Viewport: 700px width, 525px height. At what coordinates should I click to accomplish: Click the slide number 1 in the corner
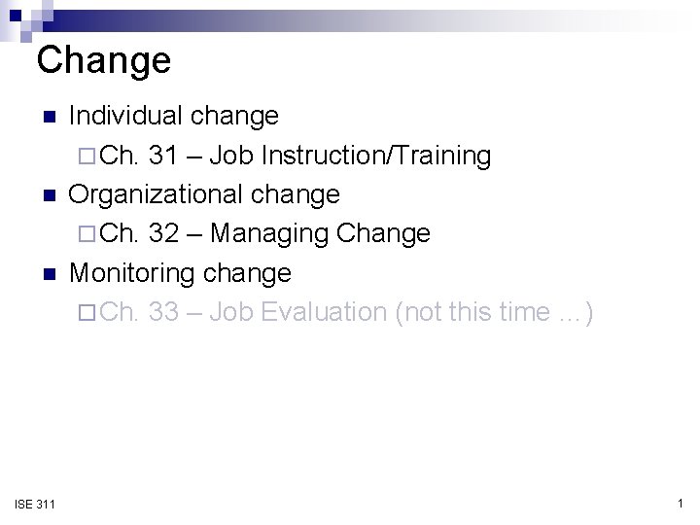pos(678,502)
